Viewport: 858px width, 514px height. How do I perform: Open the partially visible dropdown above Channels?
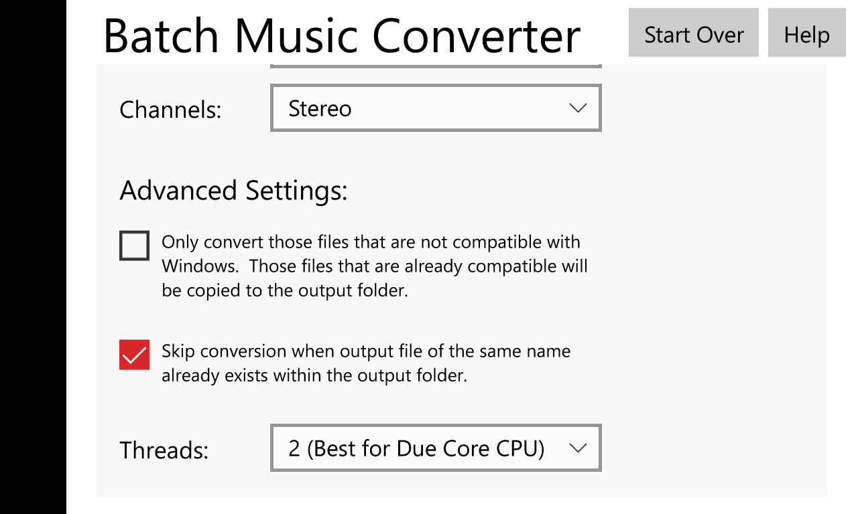click(436, 65)
